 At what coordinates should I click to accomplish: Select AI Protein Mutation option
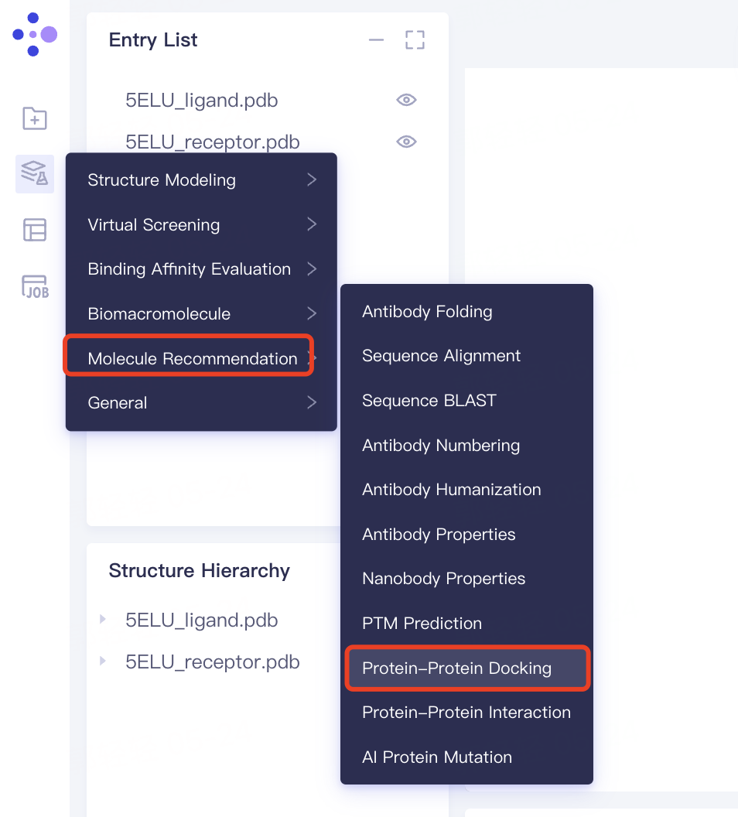click(x=437, y=757)
